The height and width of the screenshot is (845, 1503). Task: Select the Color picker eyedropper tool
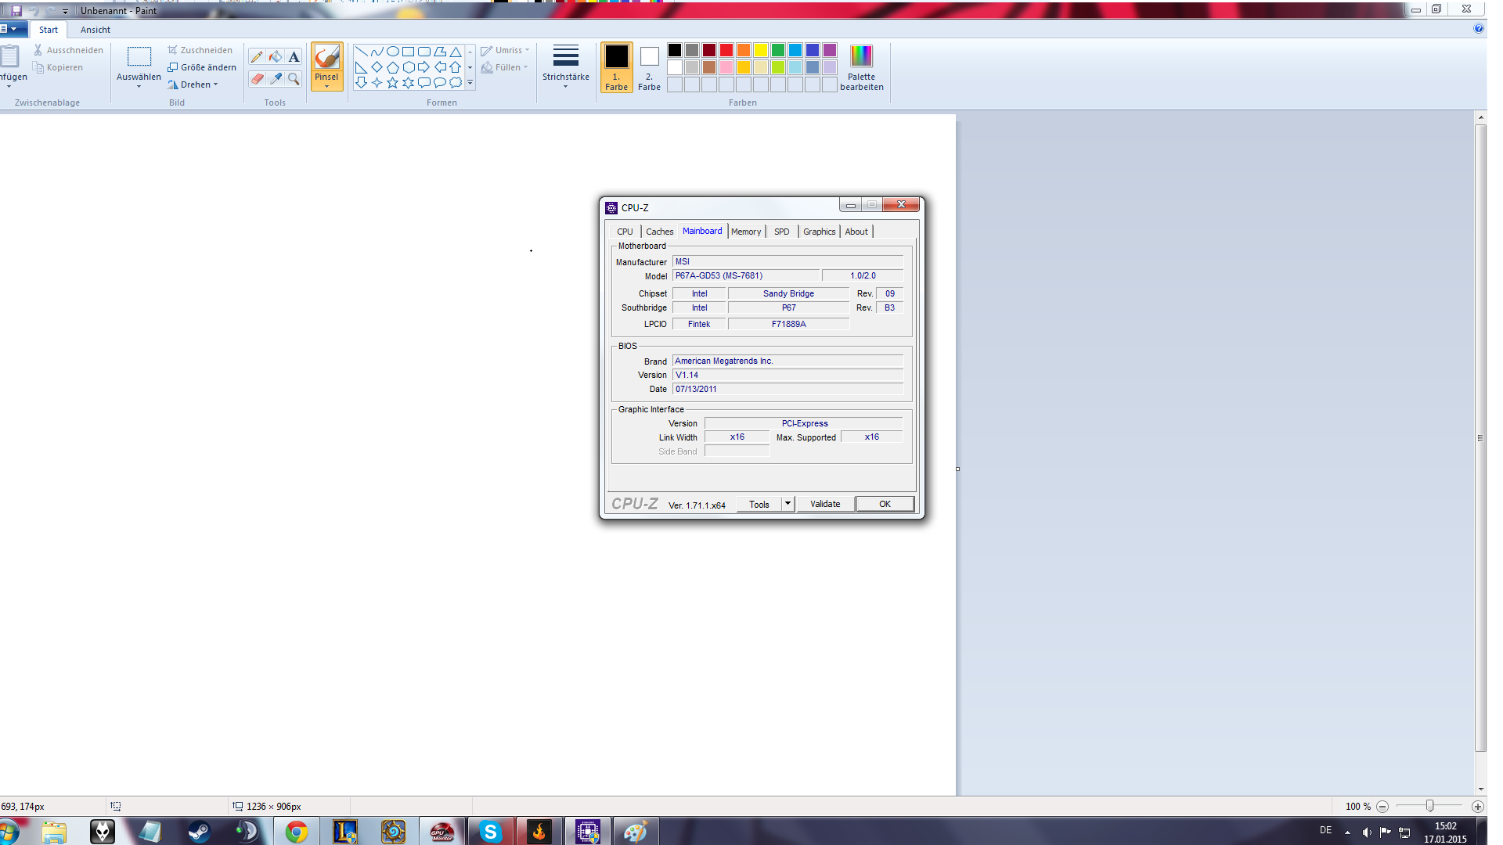click(x=276, y=79)
